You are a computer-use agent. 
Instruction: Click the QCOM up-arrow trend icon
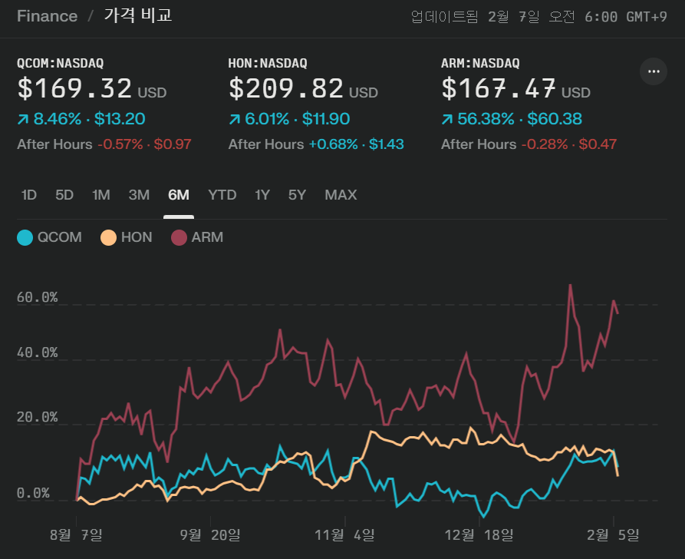23,119
